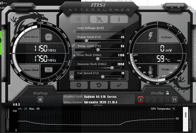This screenshot has height=133, width=196.
Task: Click the 0 mV voltage reading
Action: (x=166, y=48)
